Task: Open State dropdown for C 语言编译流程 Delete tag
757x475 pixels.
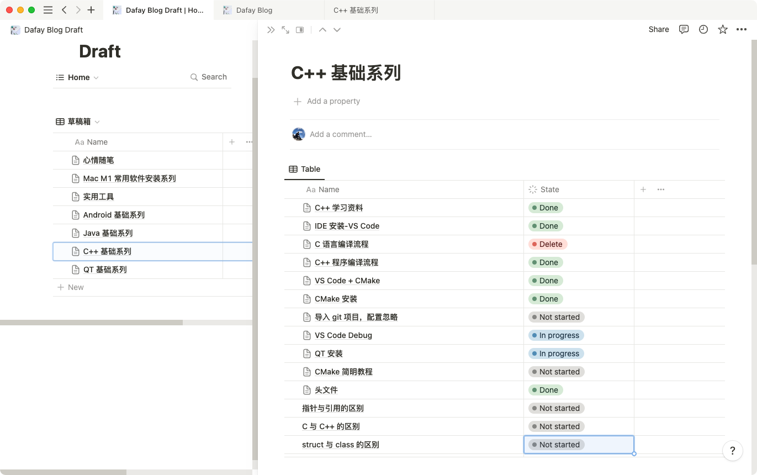Action: [x=548, y=244]
